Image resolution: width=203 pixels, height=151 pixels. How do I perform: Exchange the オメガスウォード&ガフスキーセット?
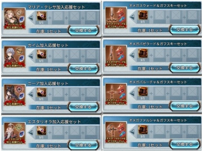(184, 30)
